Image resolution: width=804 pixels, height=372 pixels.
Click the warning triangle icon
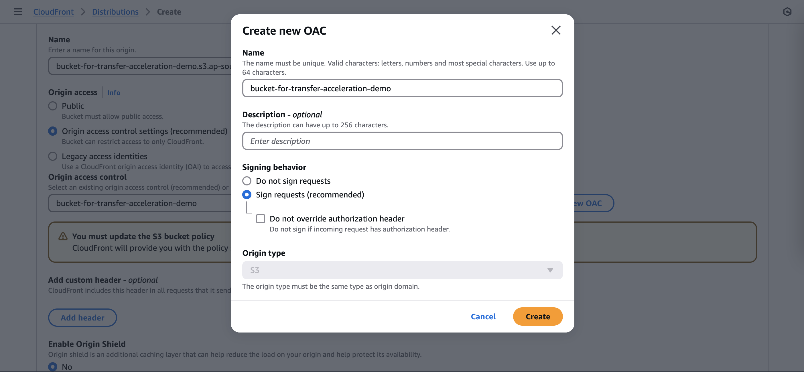63,236
